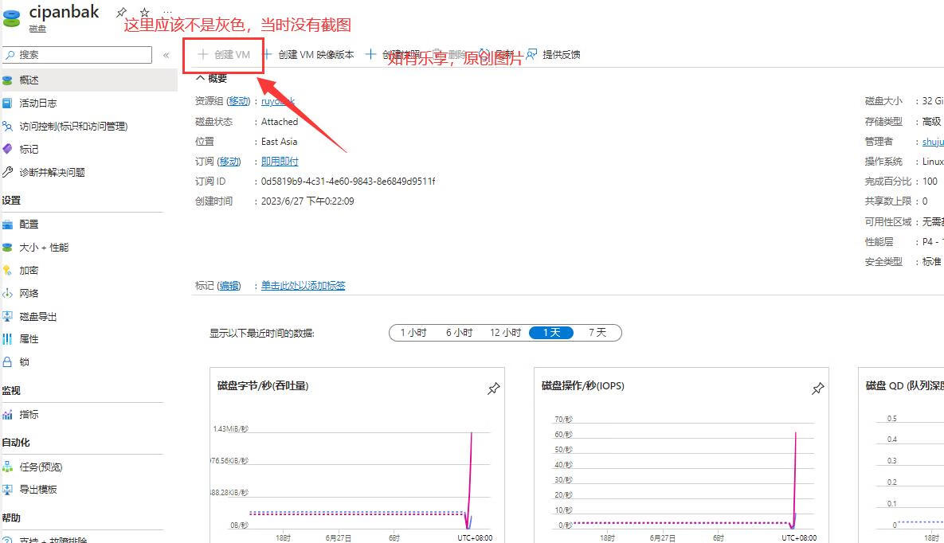
Task: Pin the 磁盘字节/秒(吞吐量) chart
Action: [494, 389]
